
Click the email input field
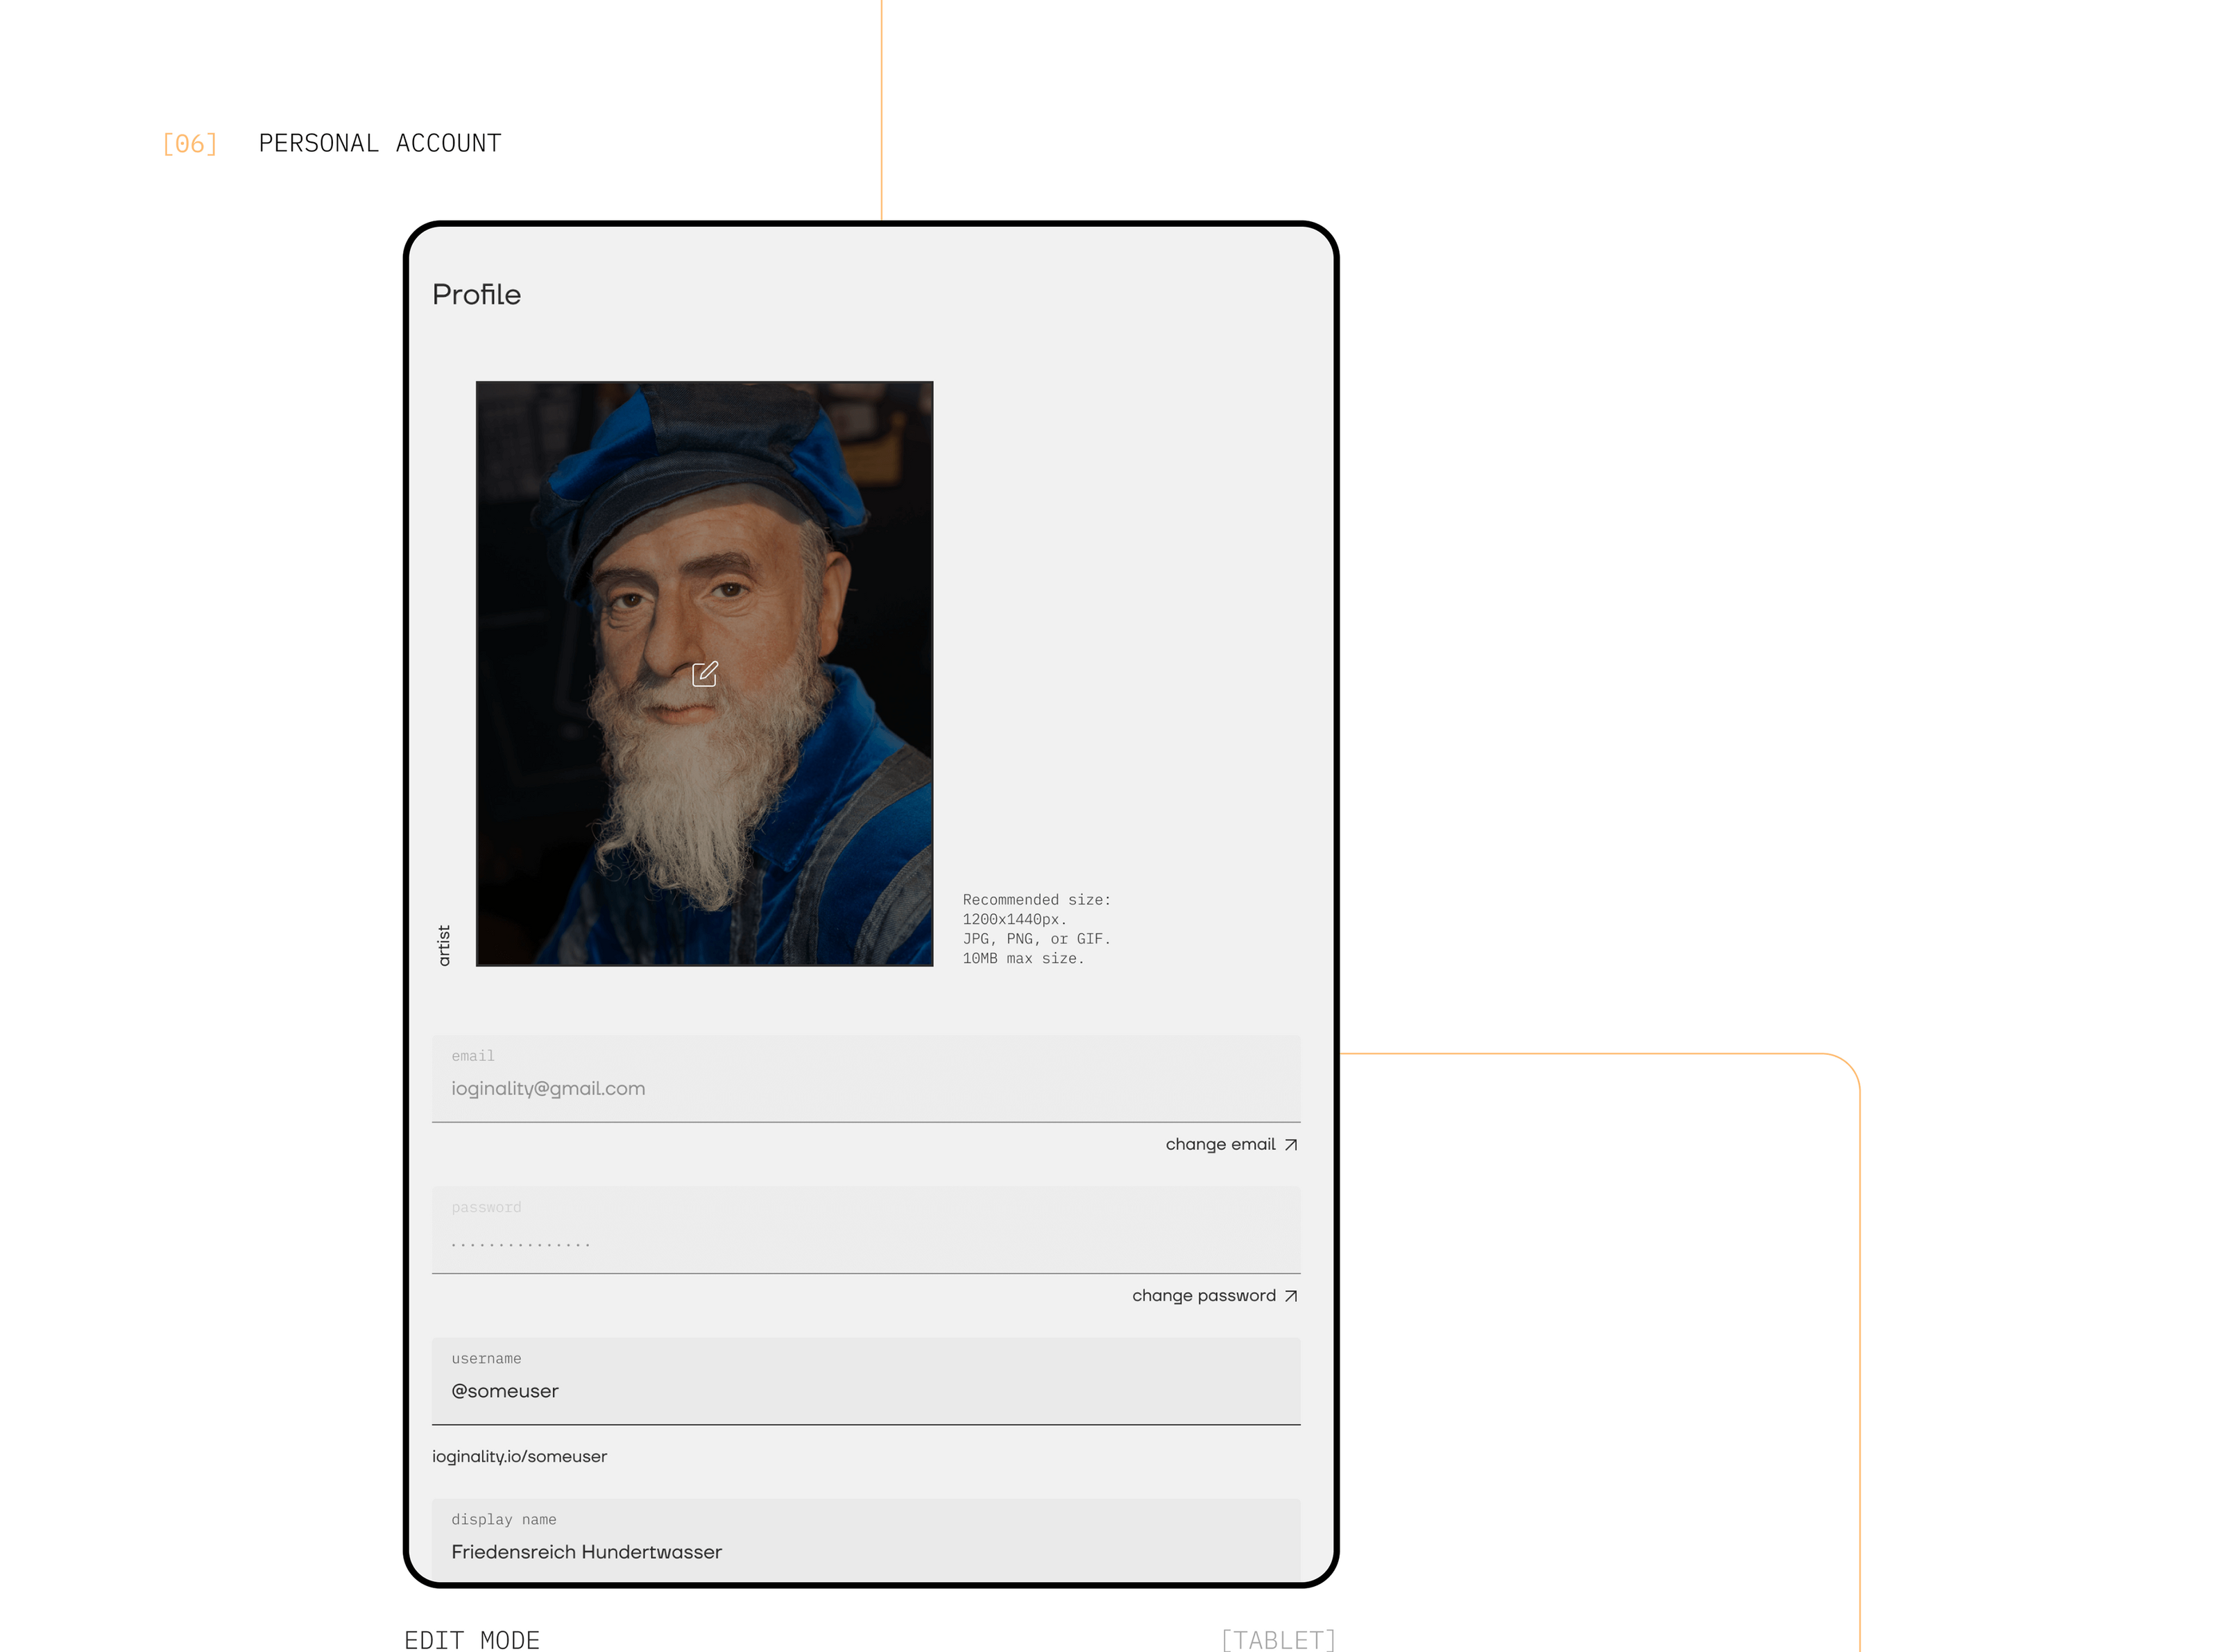pos(865,1088)
